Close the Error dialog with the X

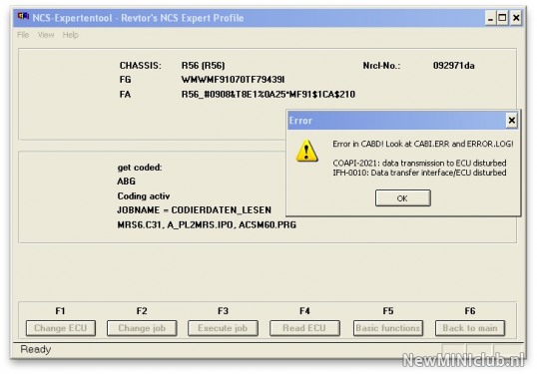pos(512,121)
